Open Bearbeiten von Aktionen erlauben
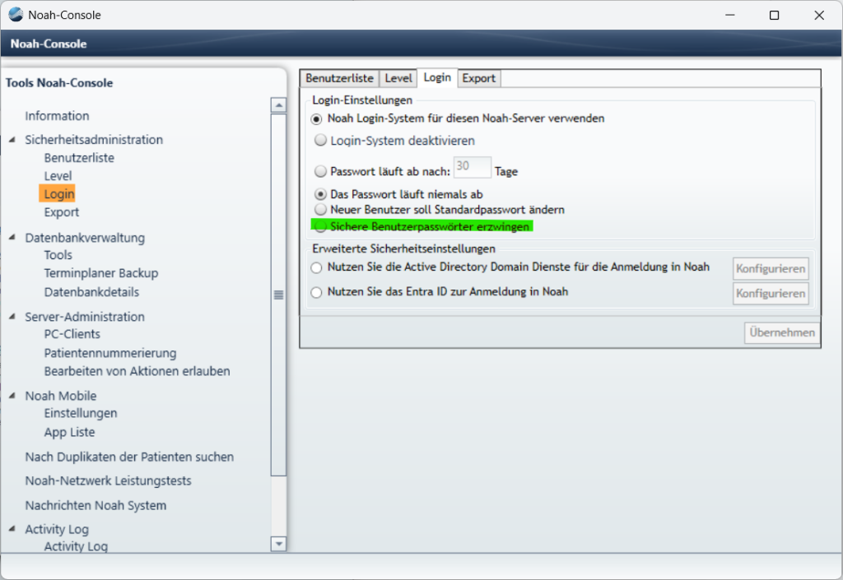 coord(137,371)
